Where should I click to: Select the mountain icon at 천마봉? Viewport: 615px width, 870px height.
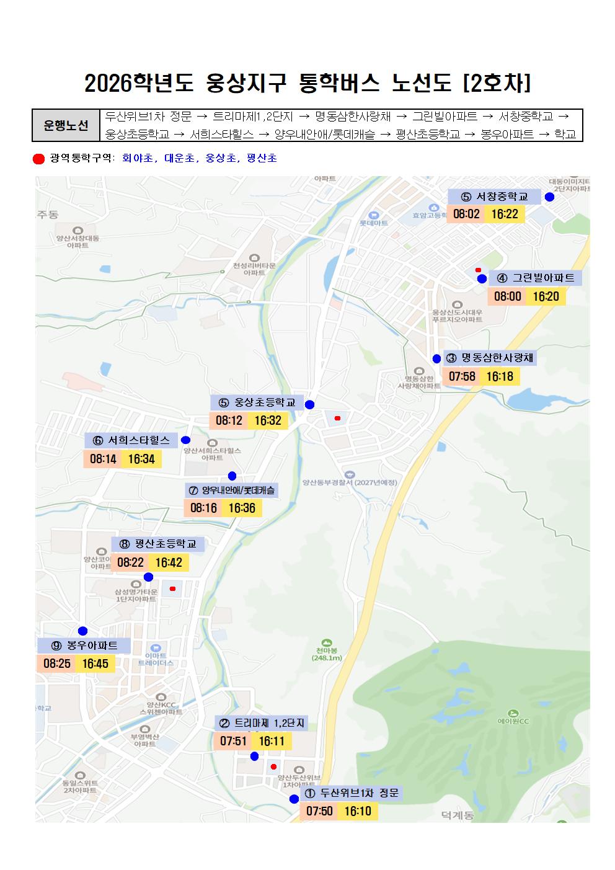325,643
